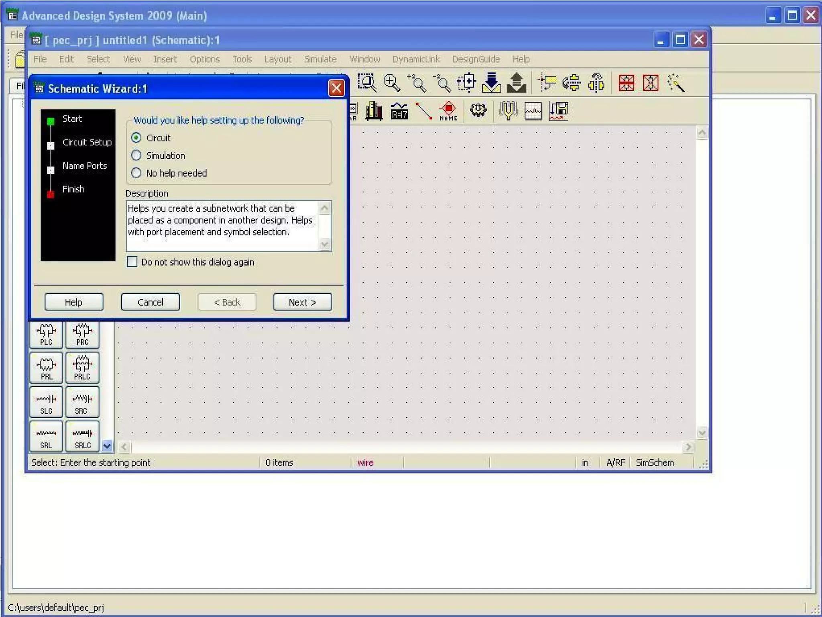Image resolution: width=822 pixels, height=617 pixels.
Task: Open the DesignGuide menu
Action: [x=476, y=59]
